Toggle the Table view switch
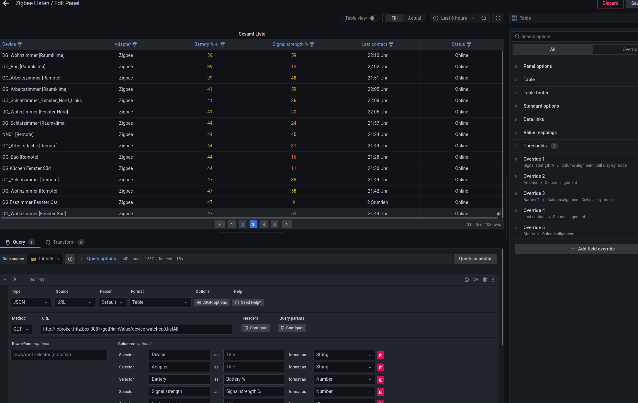The height and width of the screenshot is (403, 638). coord(374,18)
